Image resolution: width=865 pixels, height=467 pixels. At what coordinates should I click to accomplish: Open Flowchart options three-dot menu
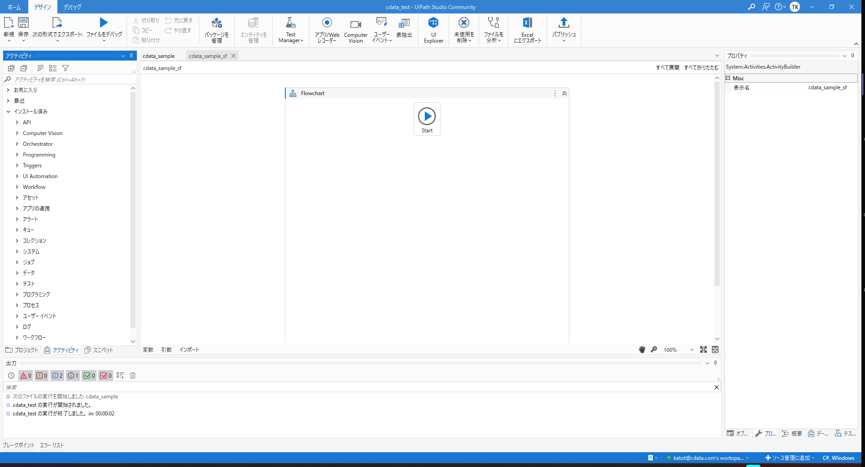click(x=555, y=93)
